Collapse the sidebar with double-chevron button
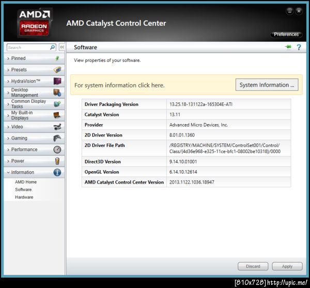The image size is (310, 288). click(62, 47)
